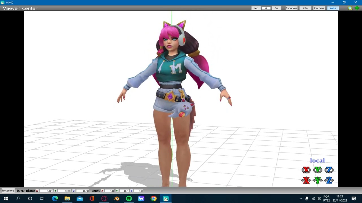362x203 pixels.
Task: Click the To camera button
Action: pyautogui.click(x=8, y=191)
